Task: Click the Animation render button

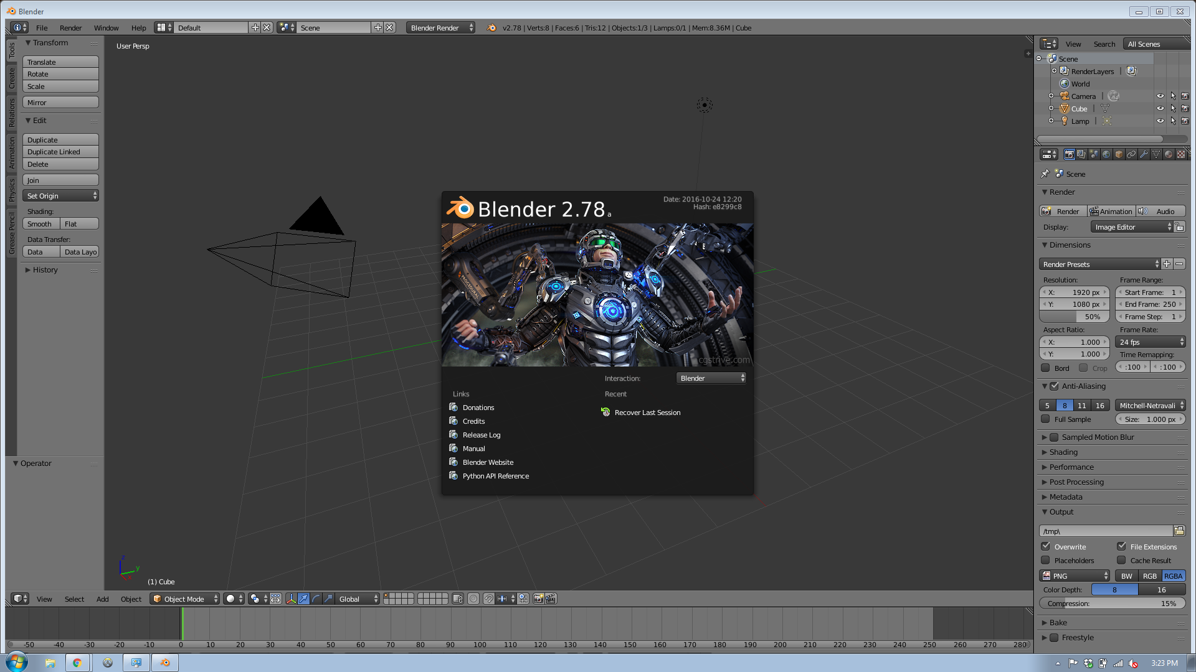Action: (1111, 211)
